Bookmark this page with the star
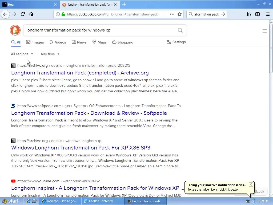Image resolution: width=273 pixels, height=205 pixels. pyautogui.click(x=180, y=14)
